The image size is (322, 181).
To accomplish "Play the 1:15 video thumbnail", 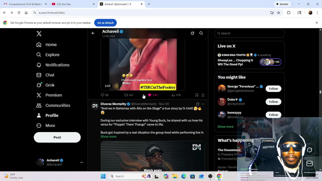I will click(143, 64).
